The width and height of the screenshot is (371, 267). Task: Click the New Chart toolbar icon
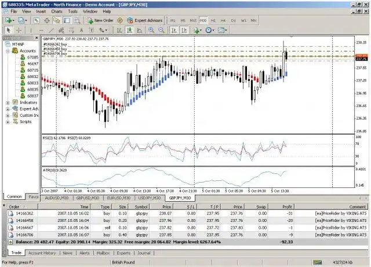click(9, 21)
